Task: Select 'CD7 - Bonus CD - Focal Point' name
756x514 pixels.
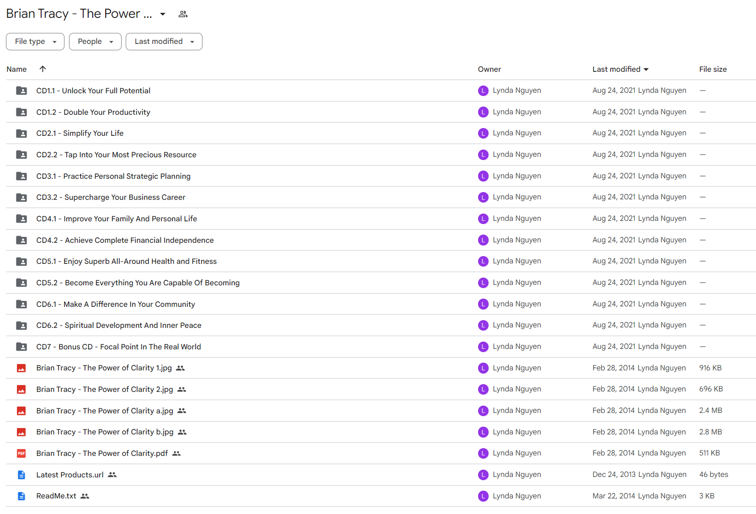Action: pos(119,347)
